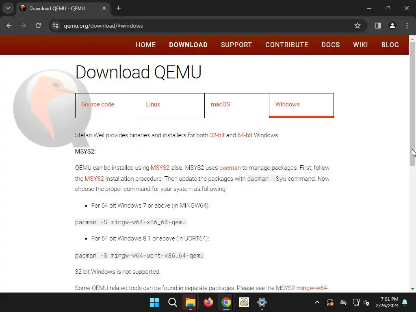
Task: Launch File Explorer from taskbar
Action: (191, 302)
